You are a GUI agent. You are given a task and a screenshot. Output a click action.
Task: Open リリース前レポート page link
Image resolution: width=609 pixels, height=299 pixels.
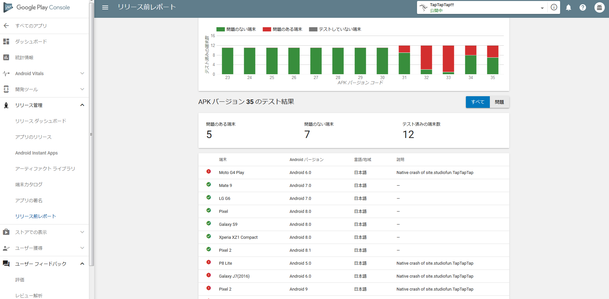36,216
